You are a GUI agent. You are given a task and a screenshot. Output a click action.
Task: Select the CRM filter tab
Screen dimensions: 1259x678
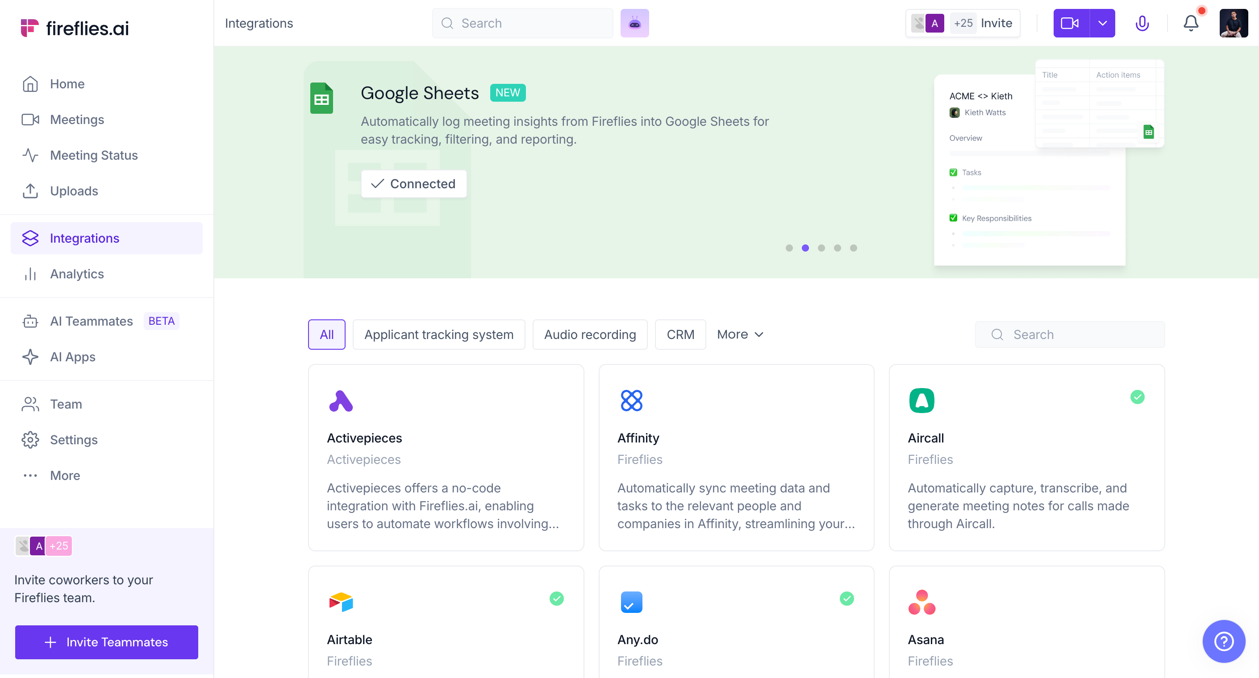pyautogui.click(x=680, y=335)
